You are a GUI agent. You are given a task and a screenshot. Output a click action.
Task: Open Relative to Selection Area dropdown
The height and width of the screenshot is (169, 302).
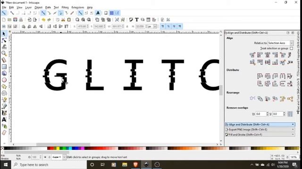click(281, 43)
